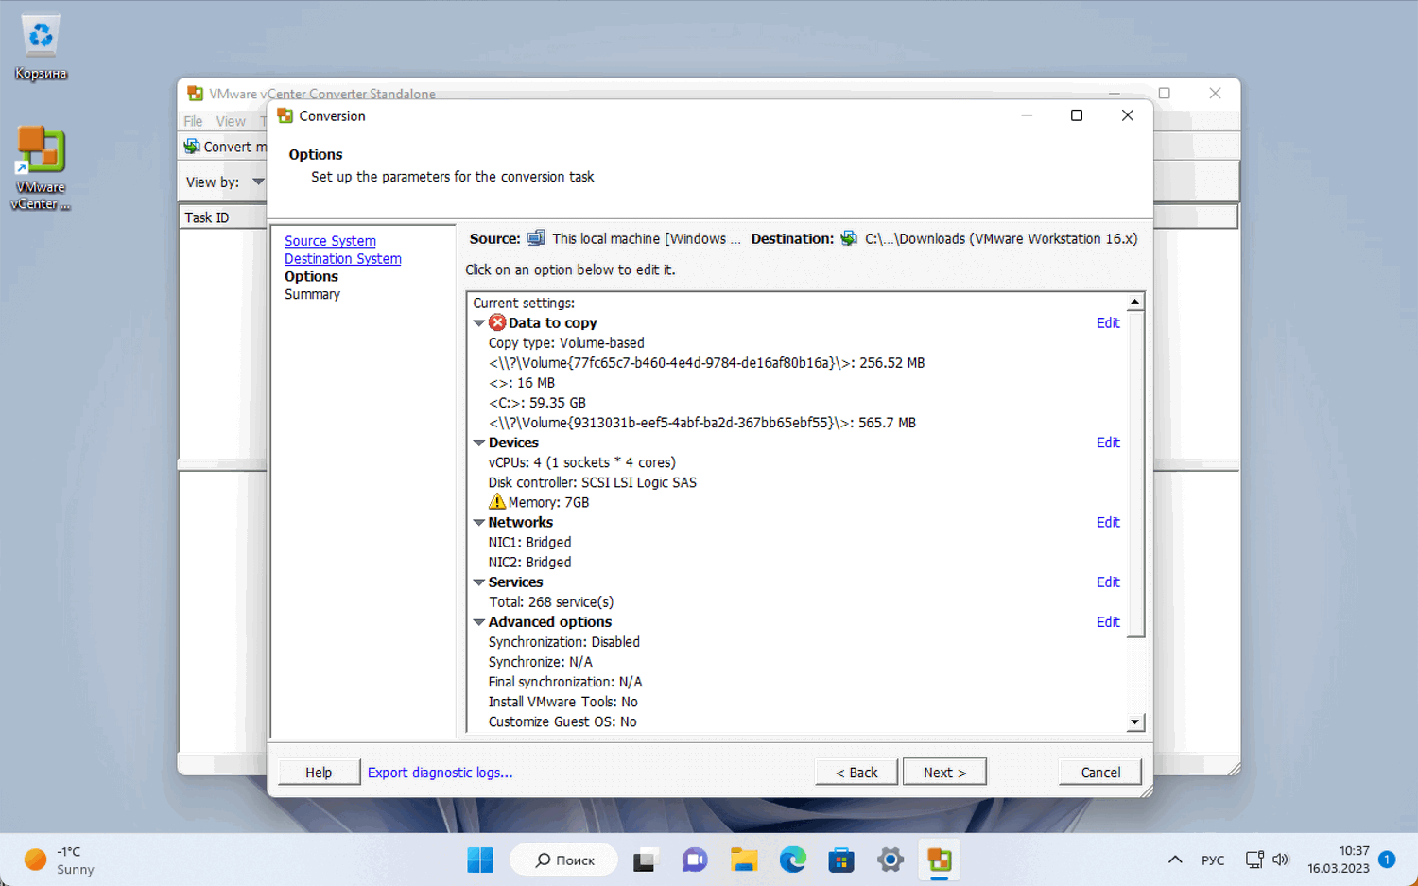Click the destination icon beside C:\...\Downloads
Viewport: 1418px width, 886px height.
tap(849, 238)
